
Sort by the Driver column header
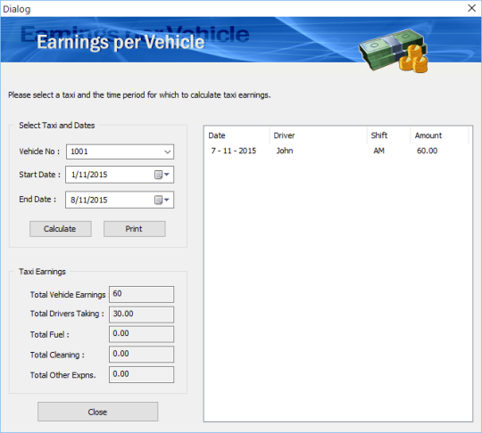(318, 135)
